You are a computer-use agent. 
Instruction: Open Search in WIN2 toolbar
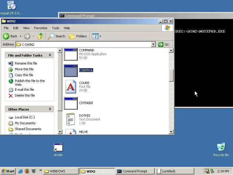click(56, 36)
